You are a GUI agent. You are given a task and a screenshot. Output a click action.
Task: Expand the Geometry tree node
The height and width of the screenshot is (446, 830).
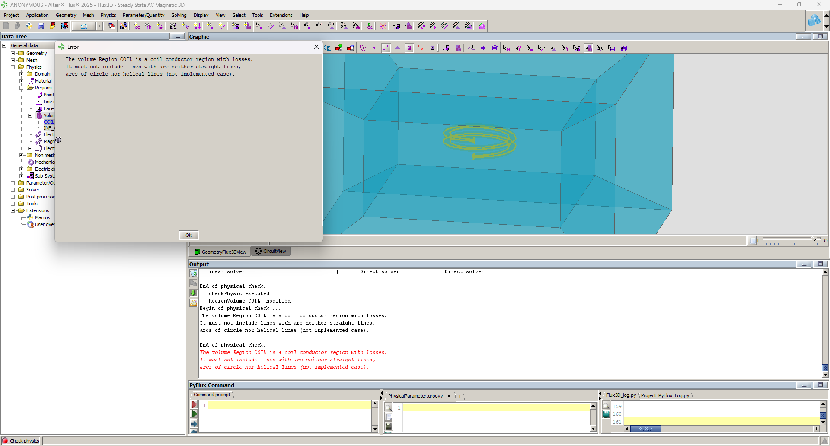[13, 53]
